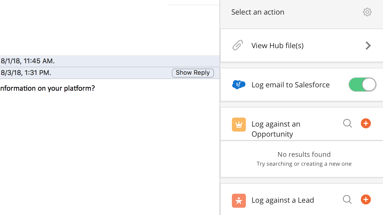Create a new Opportunity with the plus icon
The width and height of the screenshot is (383, 215).
pyautogui.click(x=366, y=123)
